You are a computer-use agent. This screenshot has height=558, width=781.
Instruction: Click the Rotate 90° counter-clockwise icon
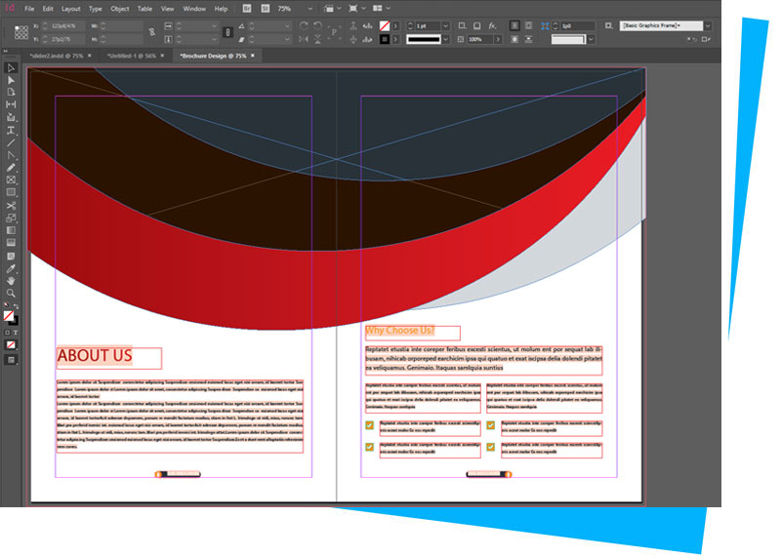coord(317,25)
